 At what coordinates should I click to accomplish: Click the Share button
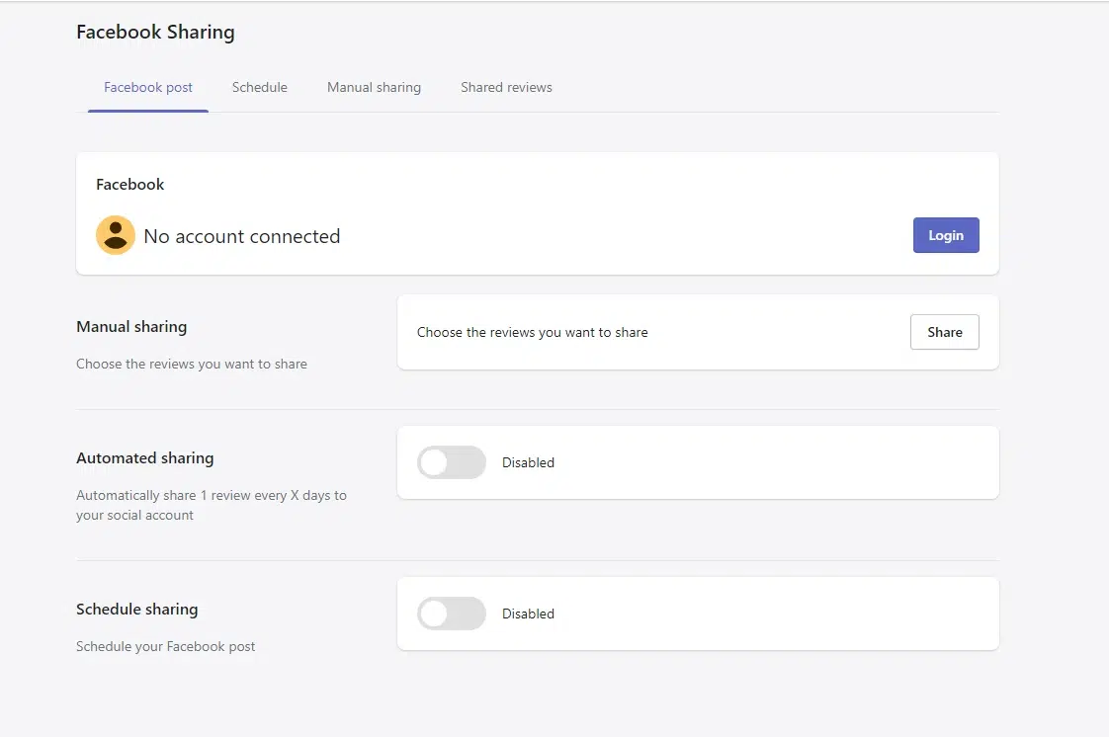click(944, 332)
